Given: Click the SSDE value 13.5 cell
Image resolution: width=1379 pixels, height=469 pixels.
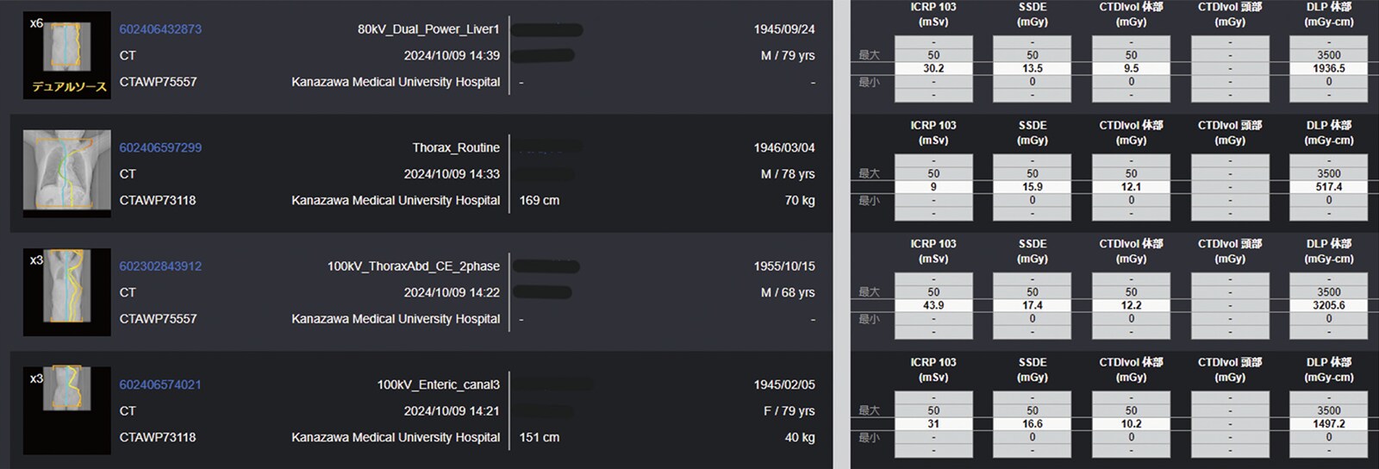Looking at the screenshot, I should pyautogui.click(x=1033, y=68).
